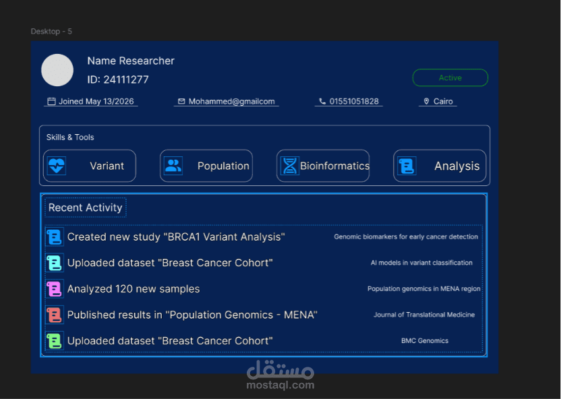Screen dimensions: 561x399
Task: Select the Name Researcher heading
Action: pyautogui.click(x=131, y=61)
